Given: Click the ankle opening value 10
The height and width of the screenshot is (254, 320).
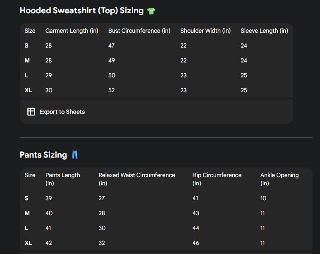Looking at the screenshot, I should coord(263,198).
